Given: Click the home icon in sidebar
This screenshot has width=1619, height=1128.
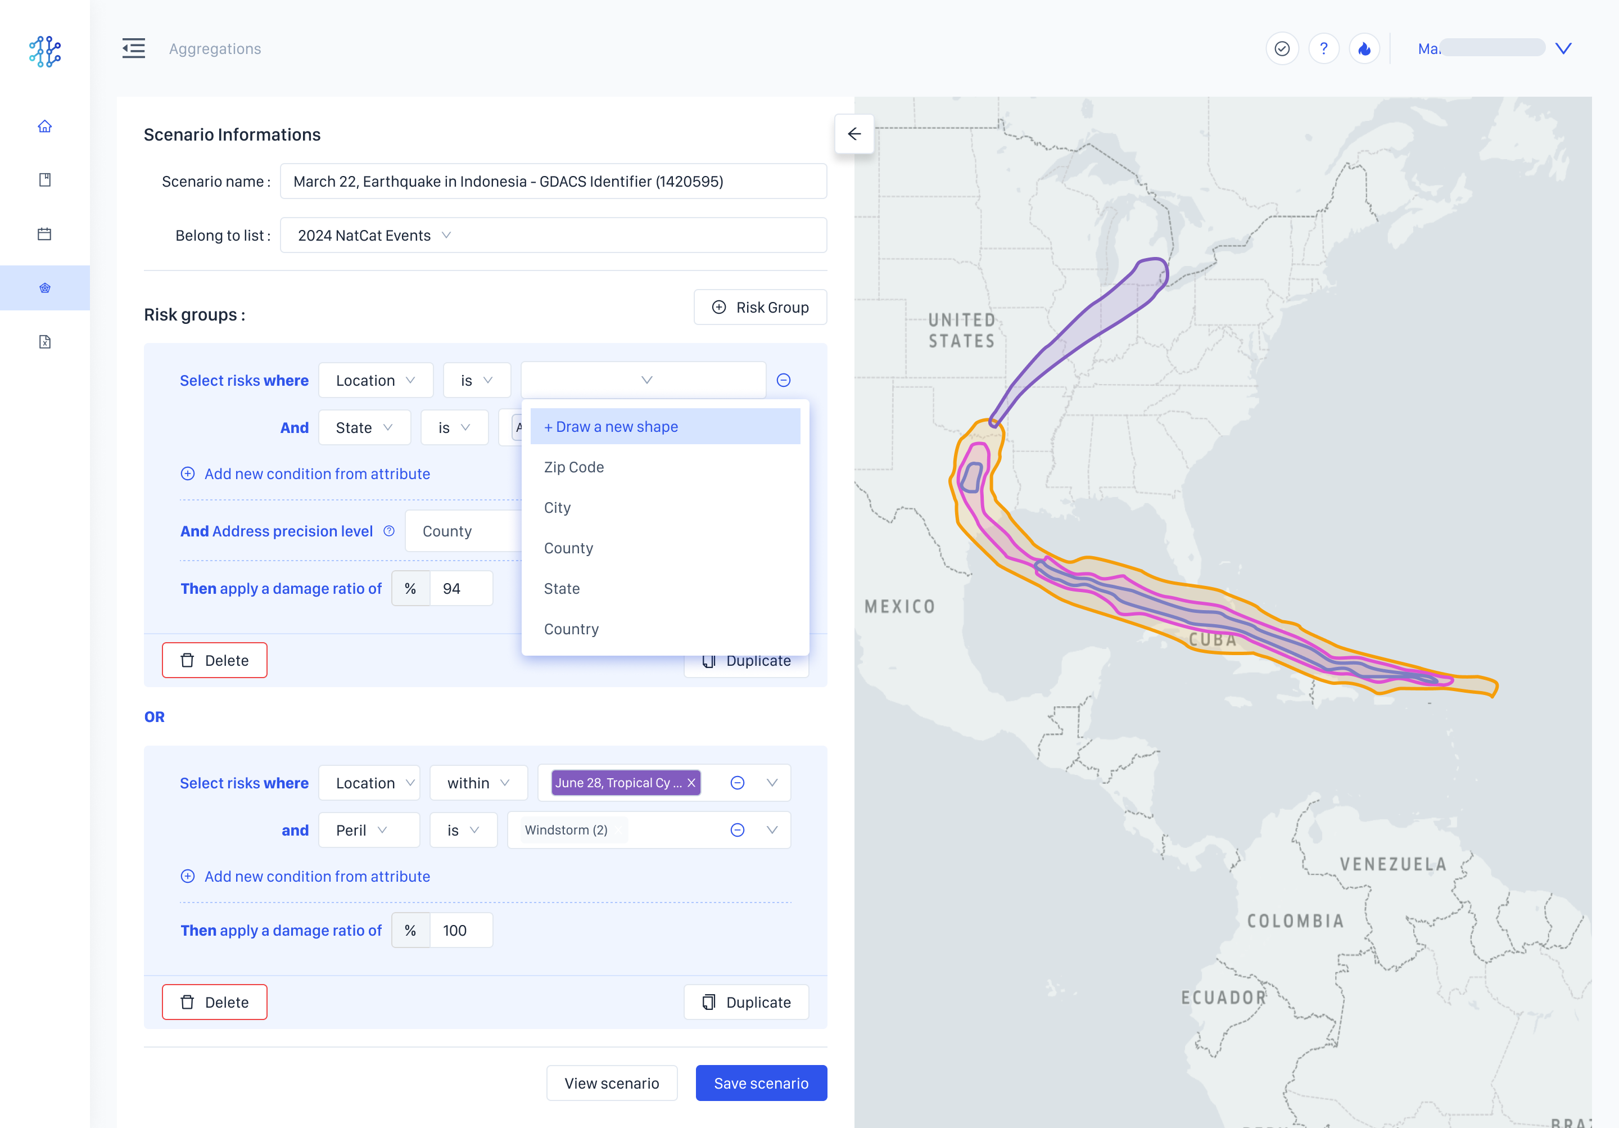Looking at the screenshot, I should (44, 127).
